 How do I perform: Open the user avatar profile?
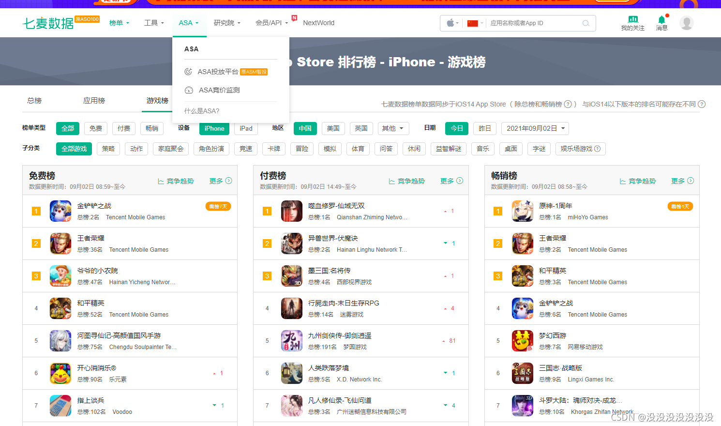coord(686,23)
